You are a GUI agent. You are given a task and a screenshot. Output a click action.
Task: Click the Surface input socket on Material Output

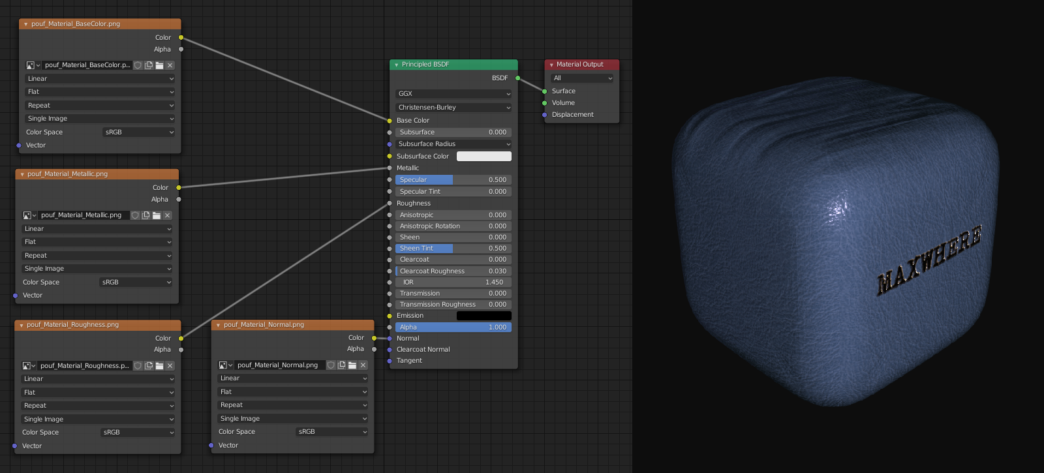(x=545, y=91)
